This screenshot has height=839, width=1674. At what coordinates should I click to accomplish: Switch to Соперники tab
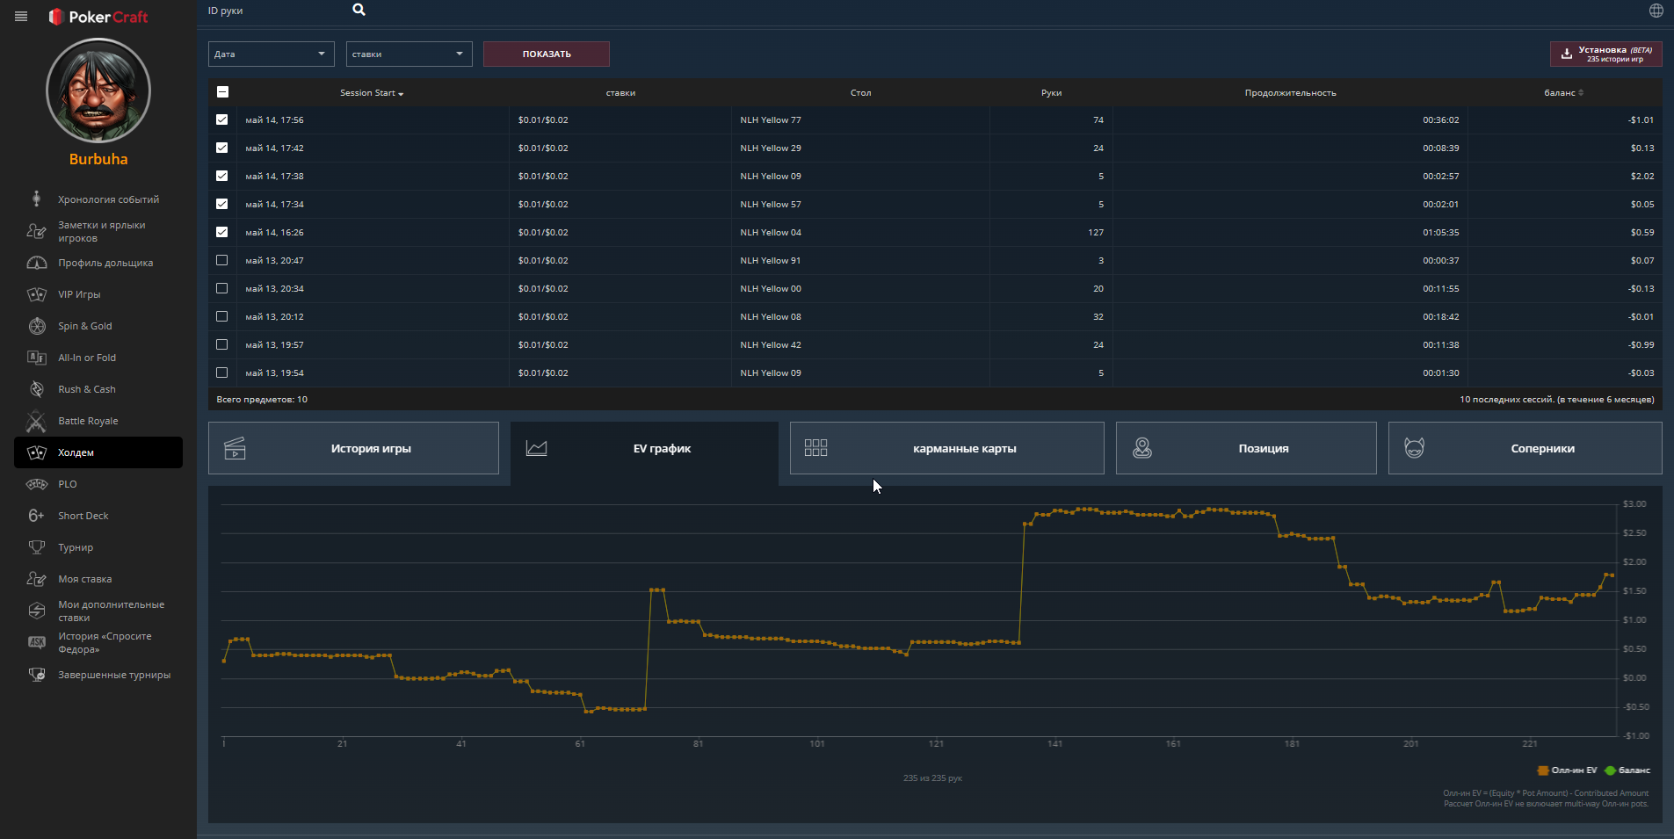(1525, 448)
